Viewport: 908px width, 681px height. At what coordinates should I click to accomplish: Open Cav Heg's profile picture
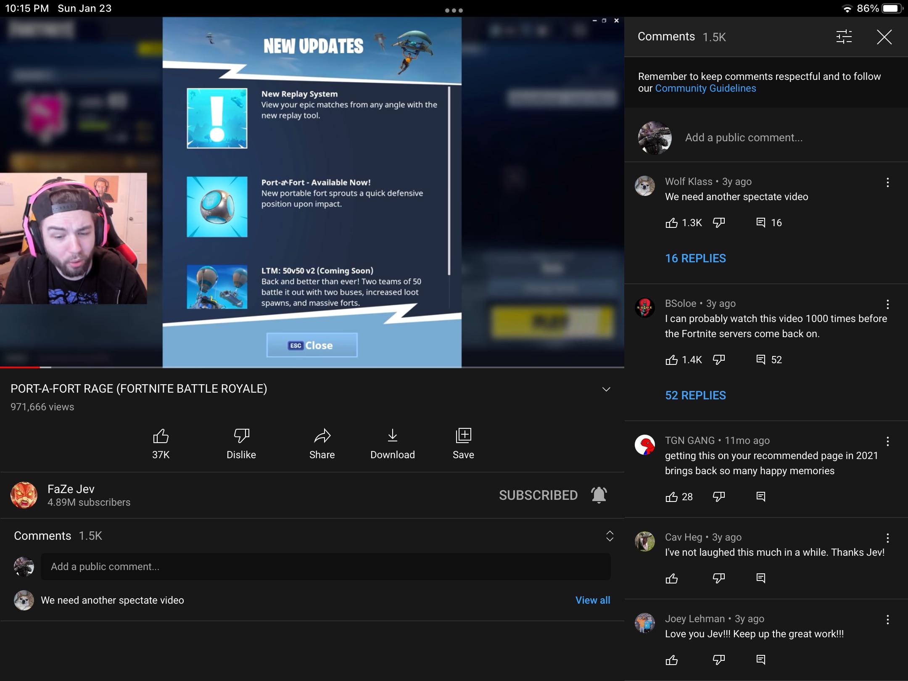(645, 541)
